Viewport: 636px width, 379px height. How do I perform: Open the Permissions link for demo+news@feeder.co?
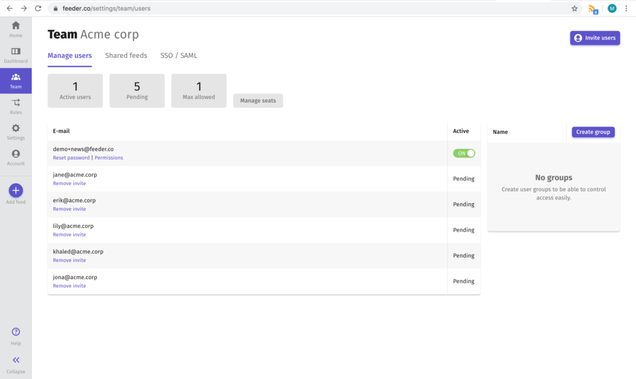[109, 158]
